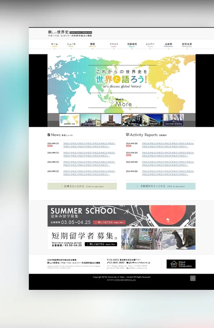The image size is (214, 328).
Task: Click the Activity Reports speech bubble icon
Action: click(x=128, y=135)
